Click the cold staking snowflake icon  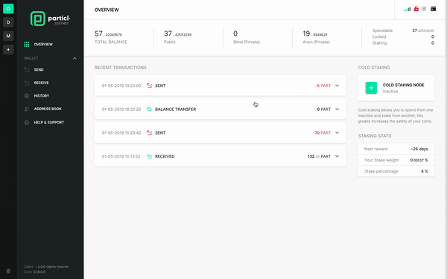(424, 9)
